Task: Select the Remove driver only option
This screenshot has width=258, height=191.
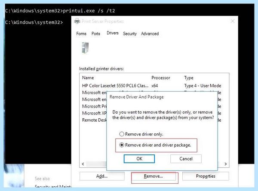Action: click(x=141, y=134)
